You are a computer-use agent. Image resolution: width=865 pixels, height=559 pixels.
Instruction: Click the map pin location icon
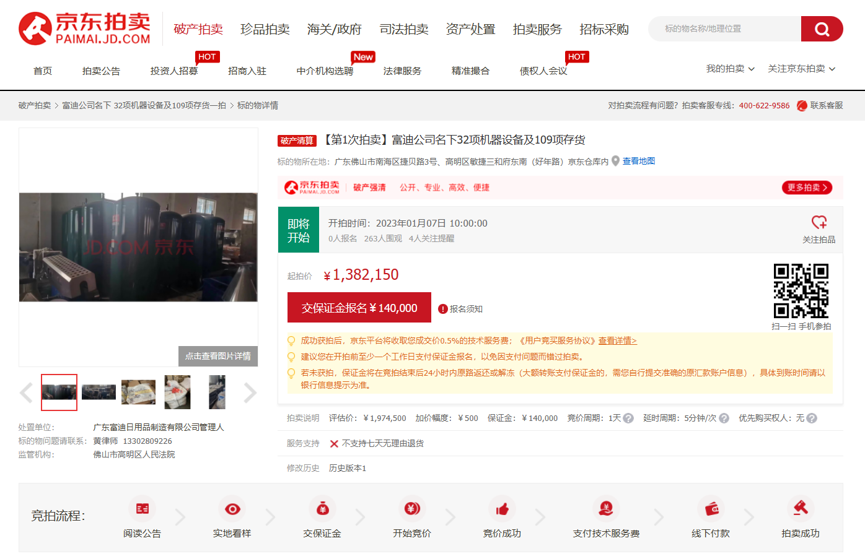coord(615,161)
